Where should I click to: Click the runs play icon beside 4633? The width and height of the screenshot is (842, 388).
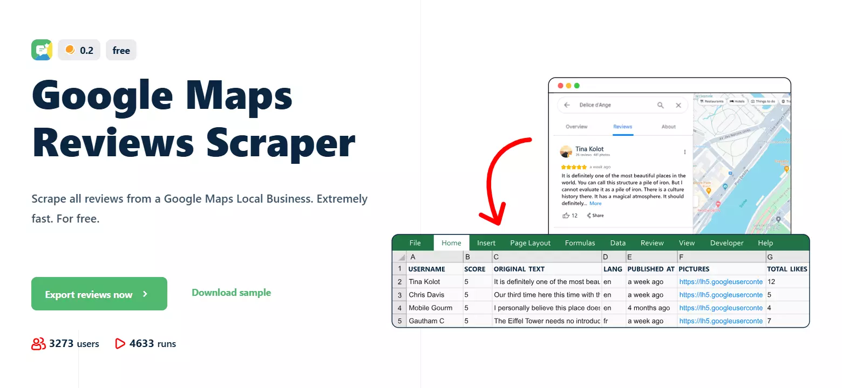[x=120, y=344]
